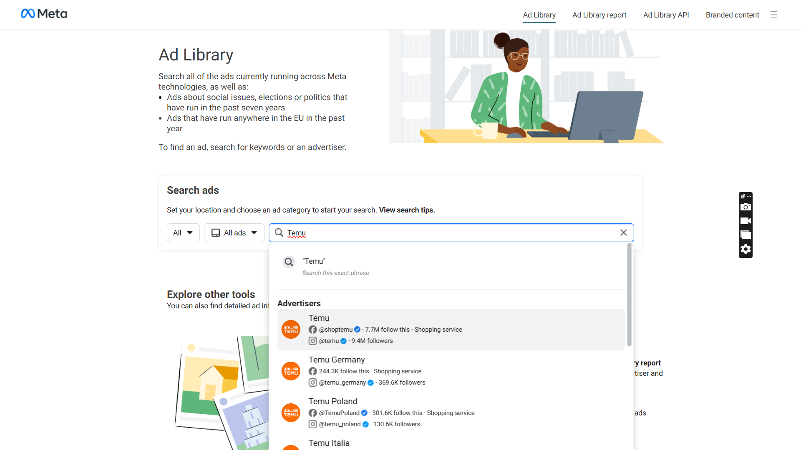Click the Meta logo

pyautogui.click(x=44, y=14)
